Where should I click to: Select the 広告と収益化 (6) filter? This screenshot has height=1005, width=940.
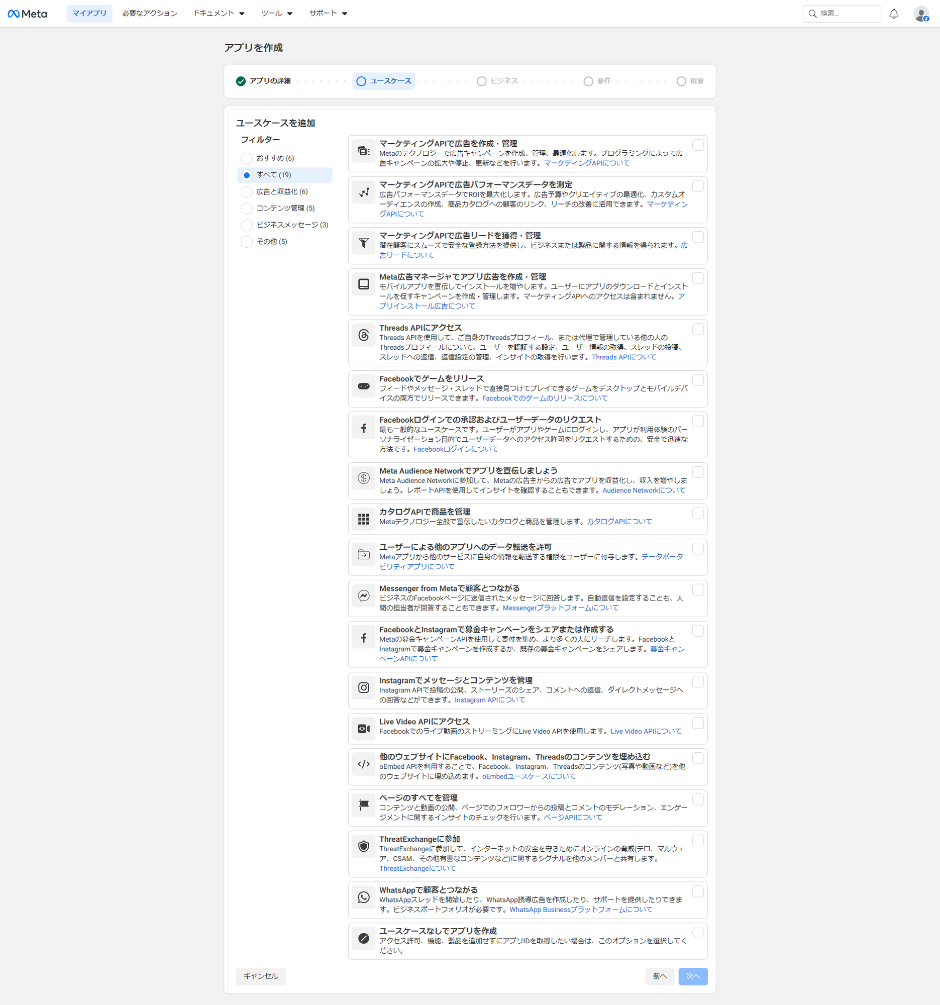(247, 191)
